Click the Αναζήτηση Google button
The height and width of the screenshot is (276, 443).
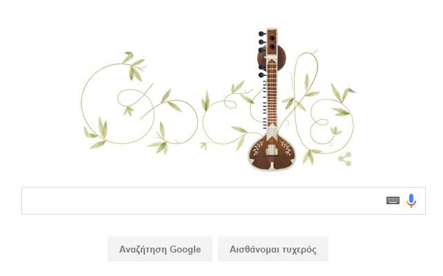pyautogui.click(x=160, y=249)
